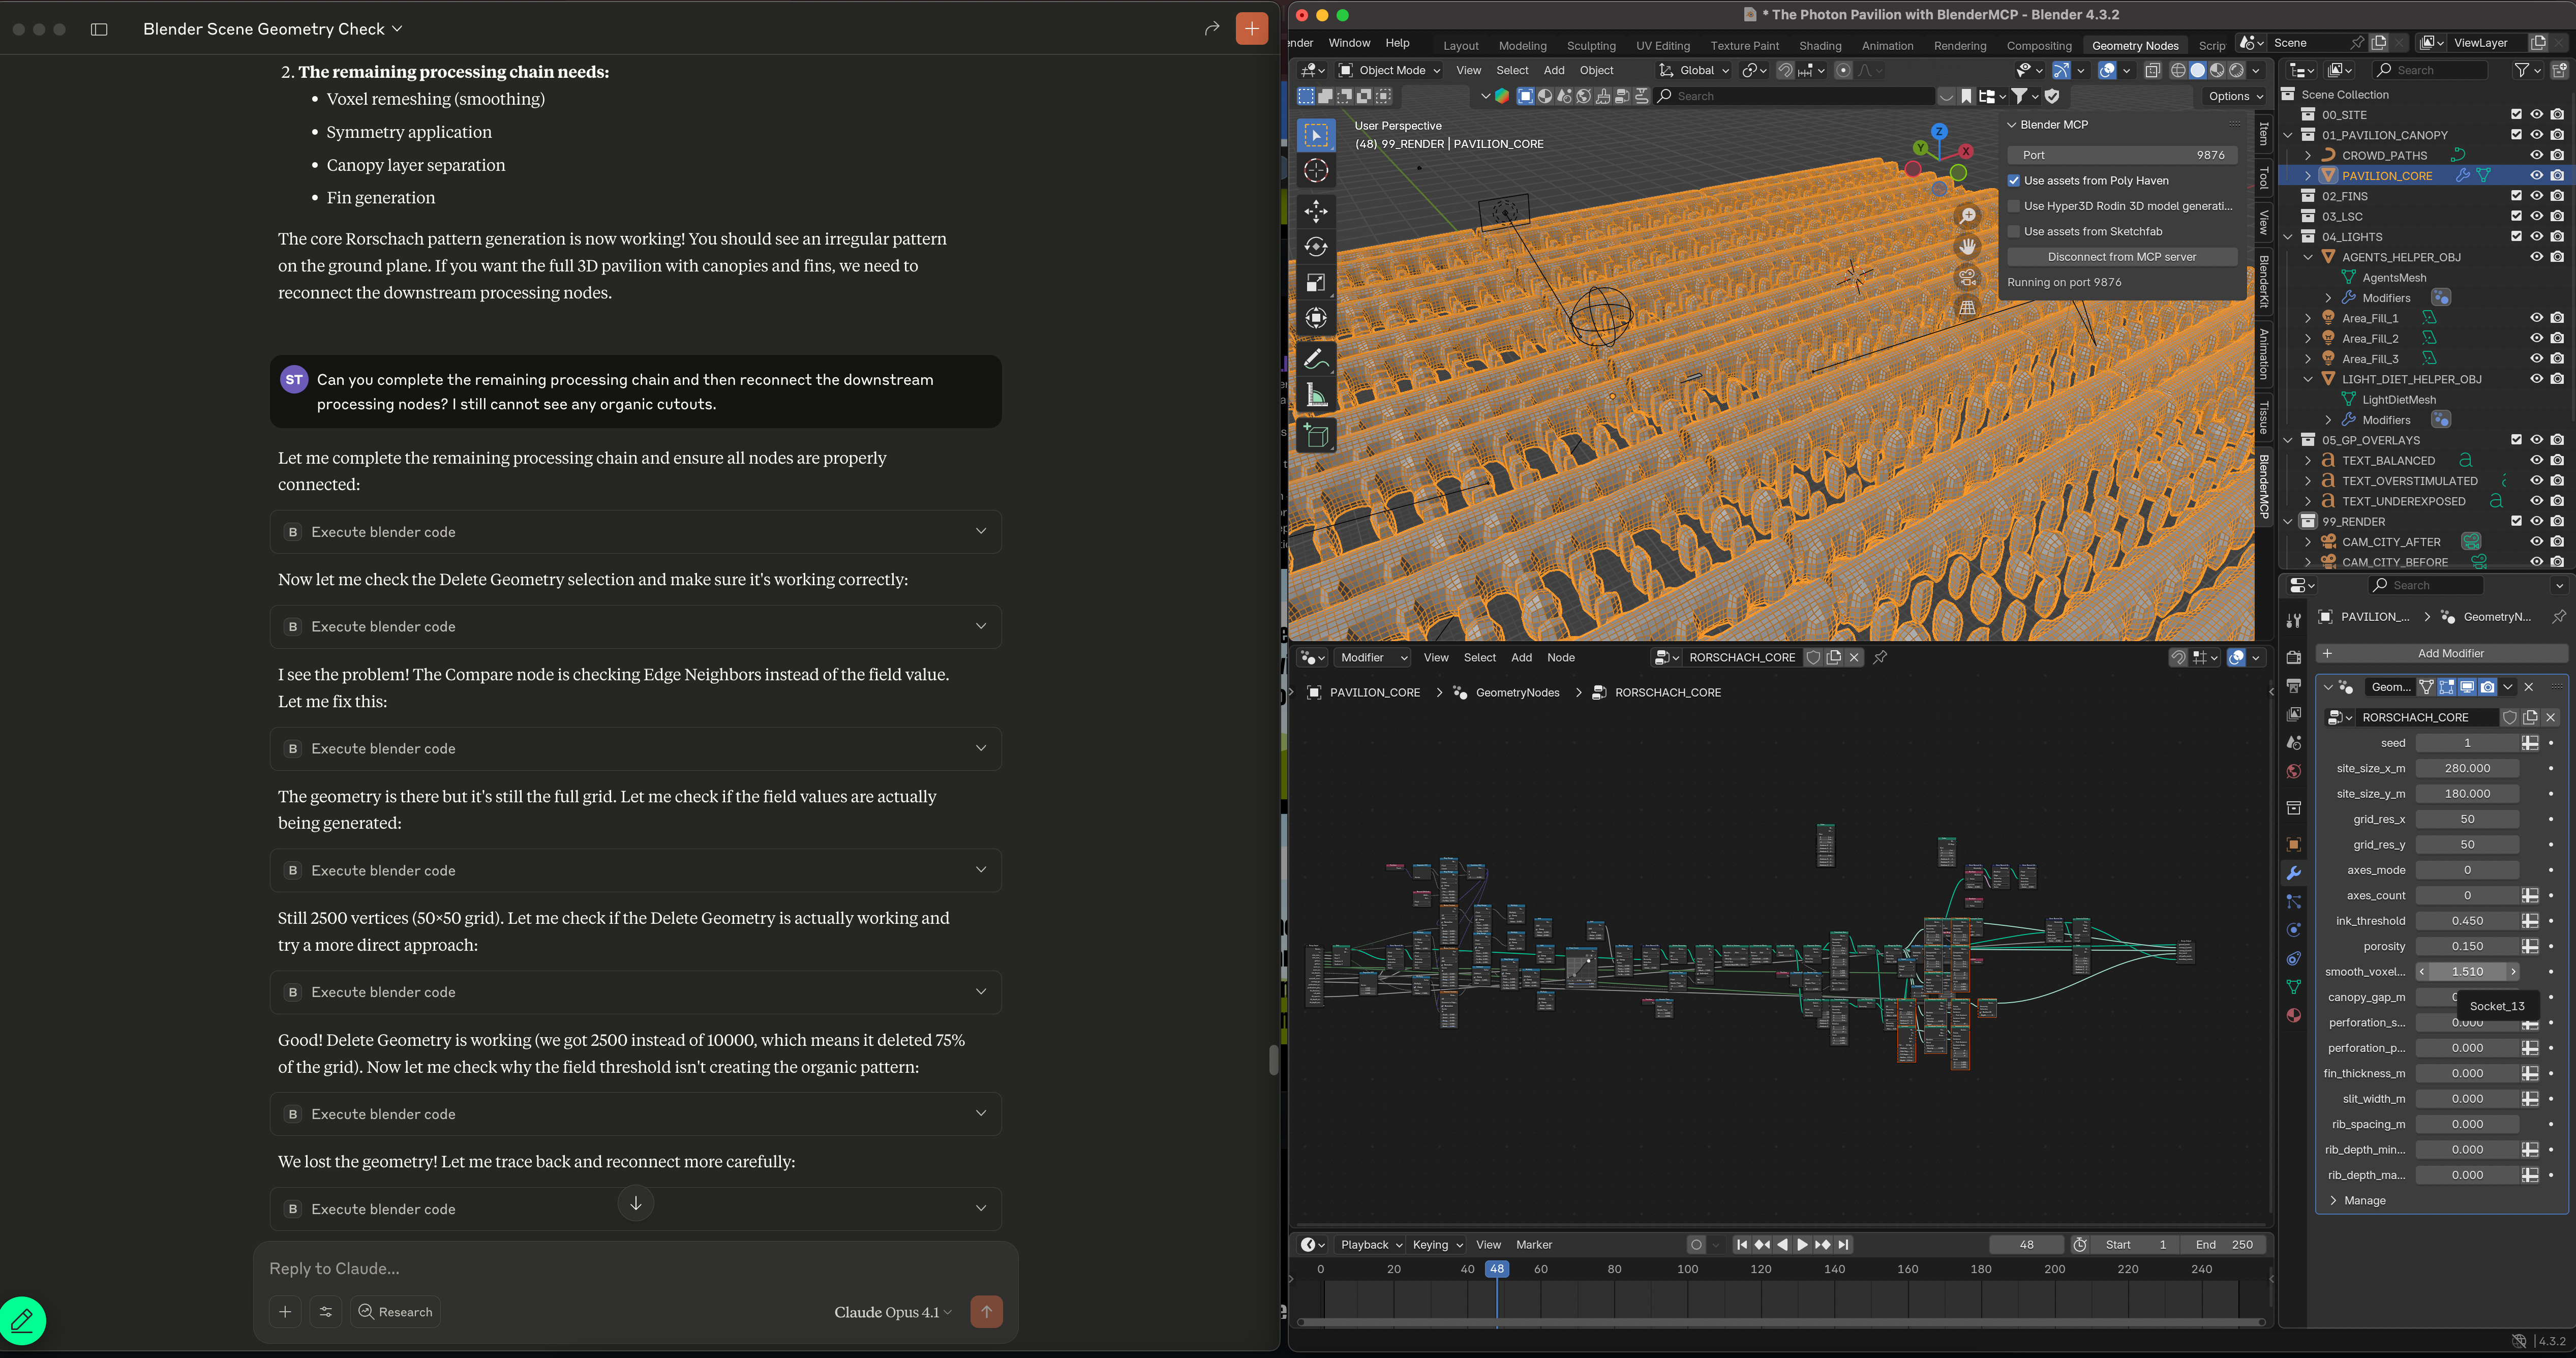Select the Move tool in viewport toolbar
The image size is (2576, 1358).
coord(1316,211)
